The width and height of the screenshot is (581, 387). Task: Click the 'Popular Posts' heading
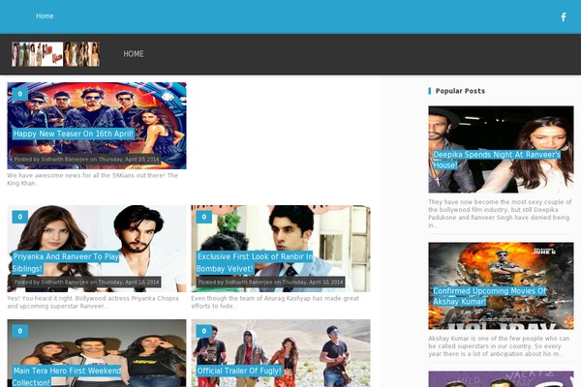[460, 91]
